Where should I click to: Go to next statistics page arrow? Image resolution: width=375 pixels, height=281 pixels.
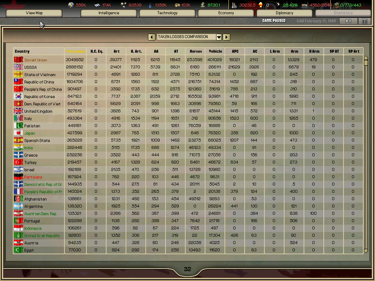227,37
